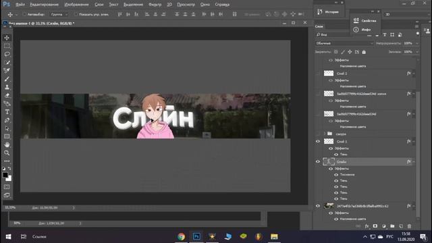The height and width of the screenshot is (243, 432).
Task: Hide the Слой 1 layer
Action: (318, 141)
